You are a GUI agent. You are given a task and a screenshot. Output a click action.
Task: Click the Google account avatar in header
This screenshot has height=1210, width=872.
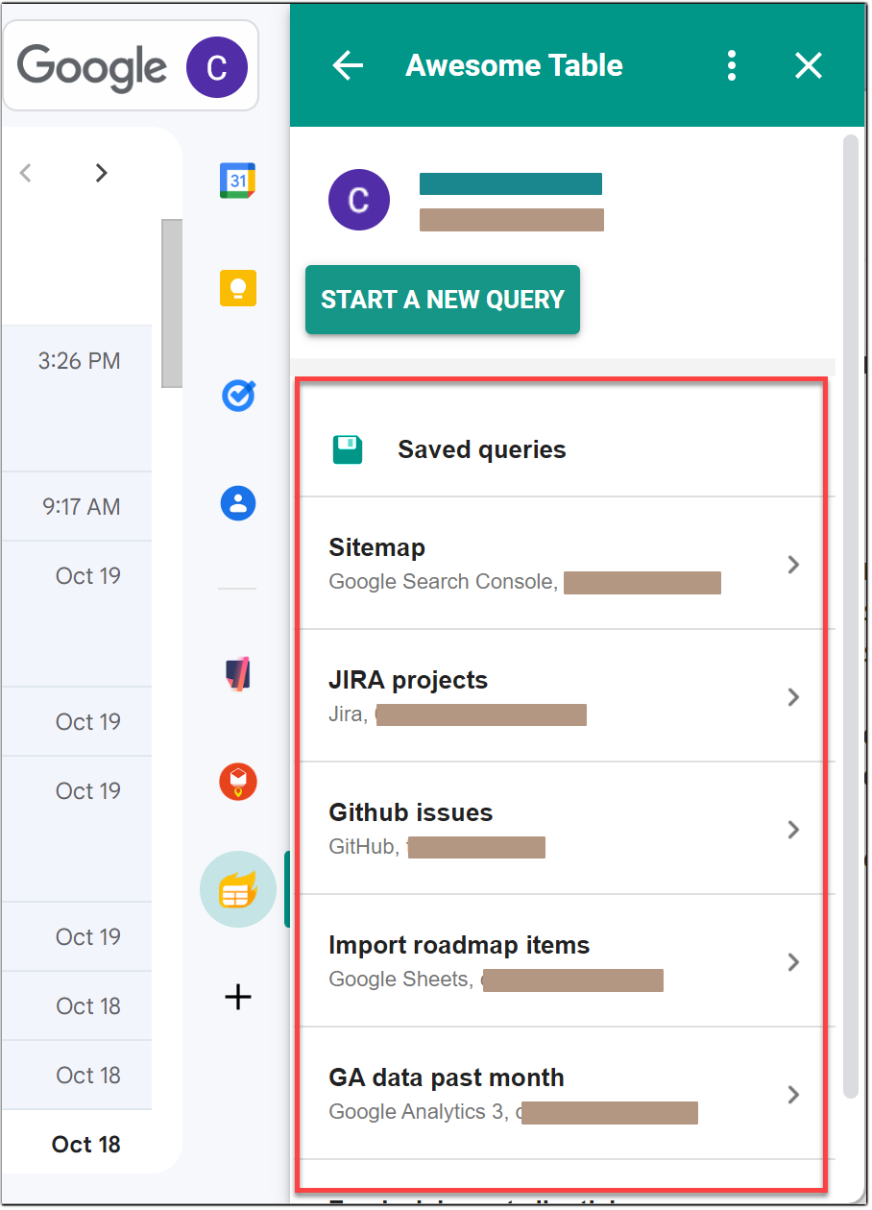[x=217, y=66]
